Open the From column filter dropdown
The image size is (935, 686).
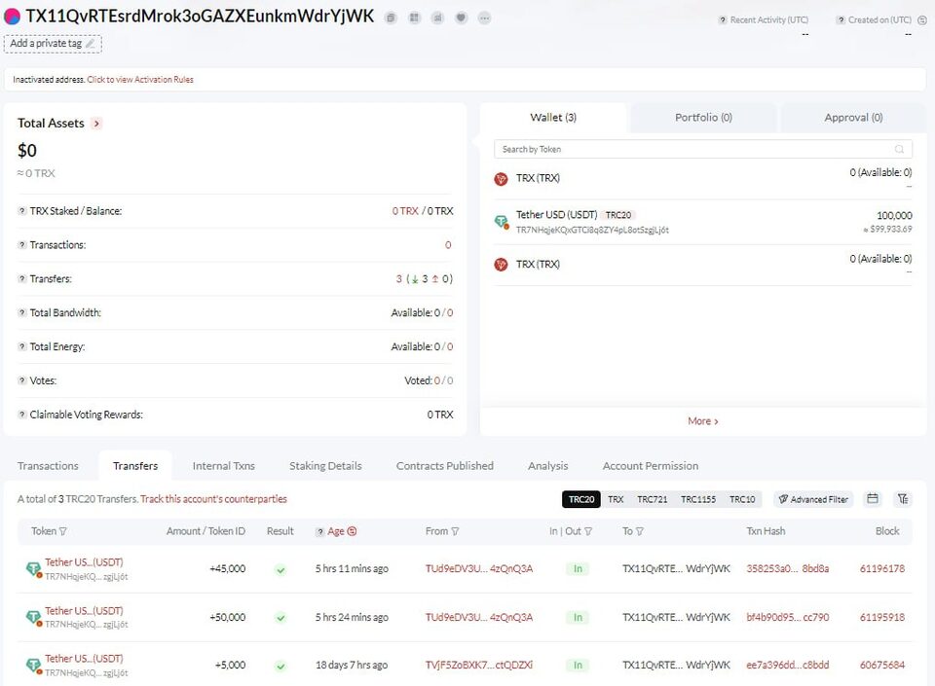(455, 531)
